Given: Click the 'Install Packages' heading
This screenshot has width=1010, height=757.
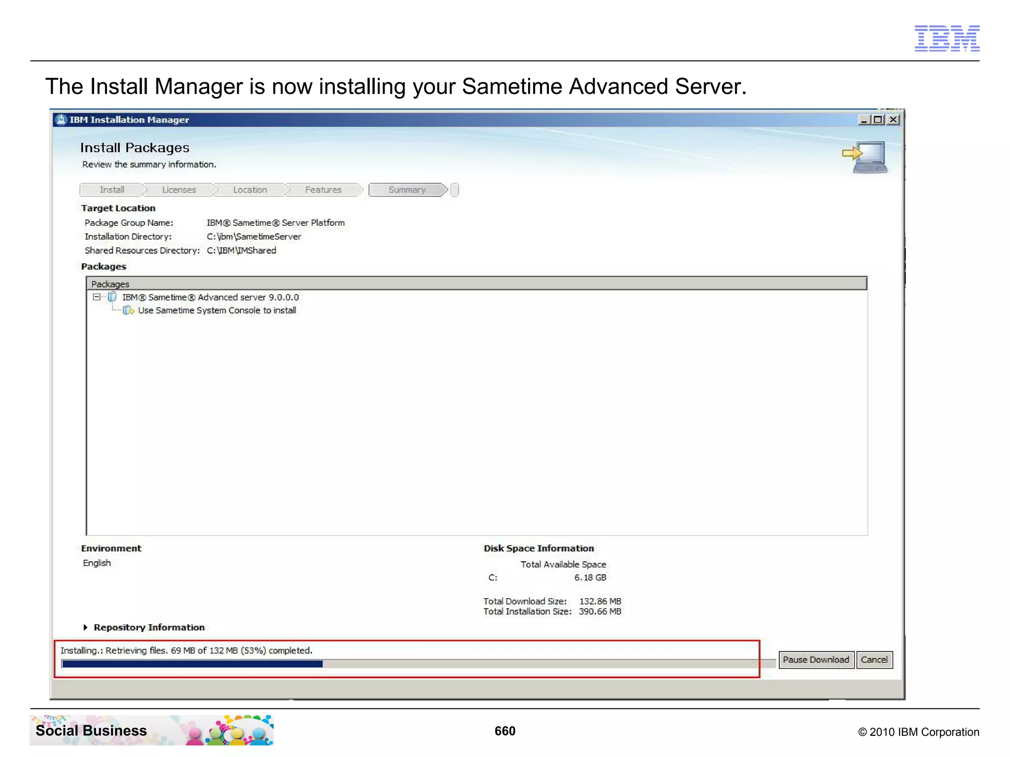Looking at the screenshot, I should click(x=135, y=148).
